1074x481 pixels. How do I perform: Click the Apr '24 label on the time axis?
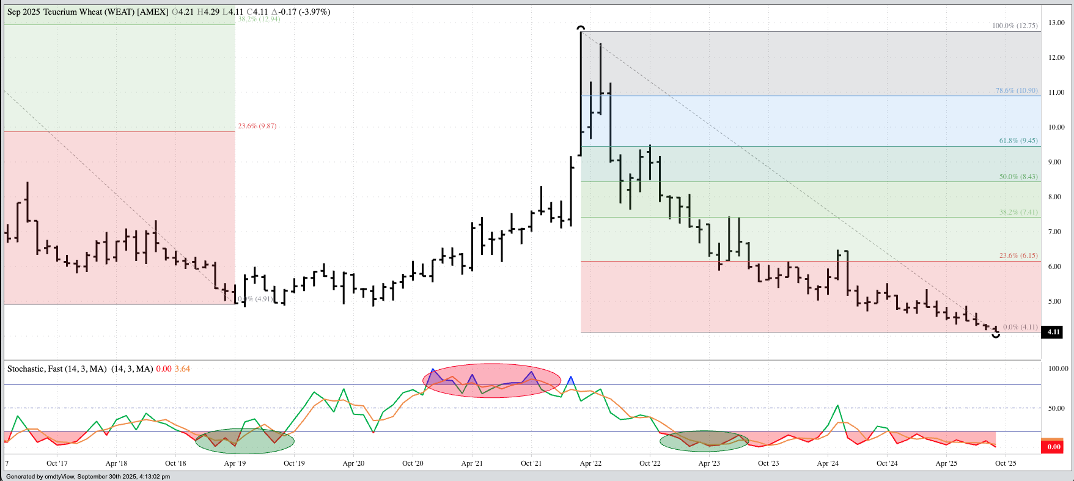[828, 463]
